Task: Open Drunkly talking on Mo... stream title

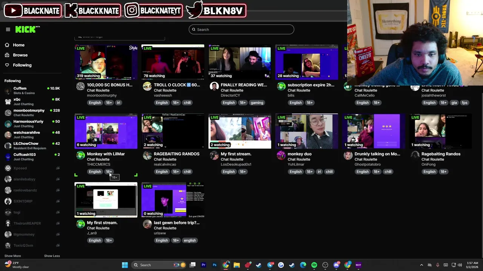Action: [x=377, y=154]
